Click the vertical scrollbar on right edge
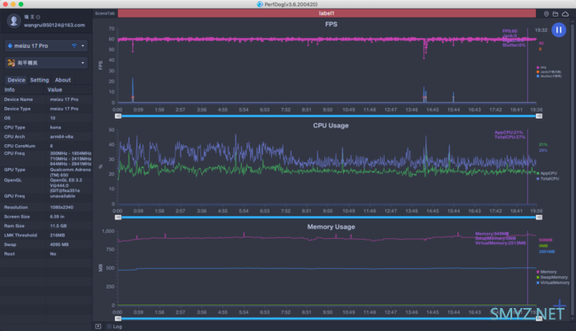 pos(572,169)
